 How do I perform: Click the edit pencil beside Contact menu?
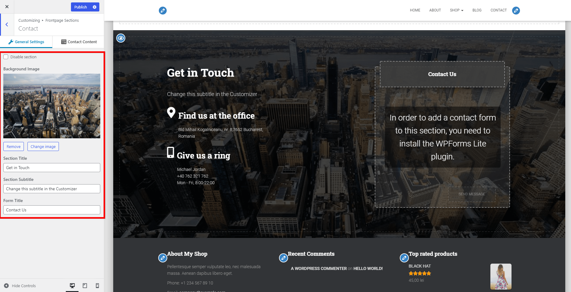click(x=516, y=11)
